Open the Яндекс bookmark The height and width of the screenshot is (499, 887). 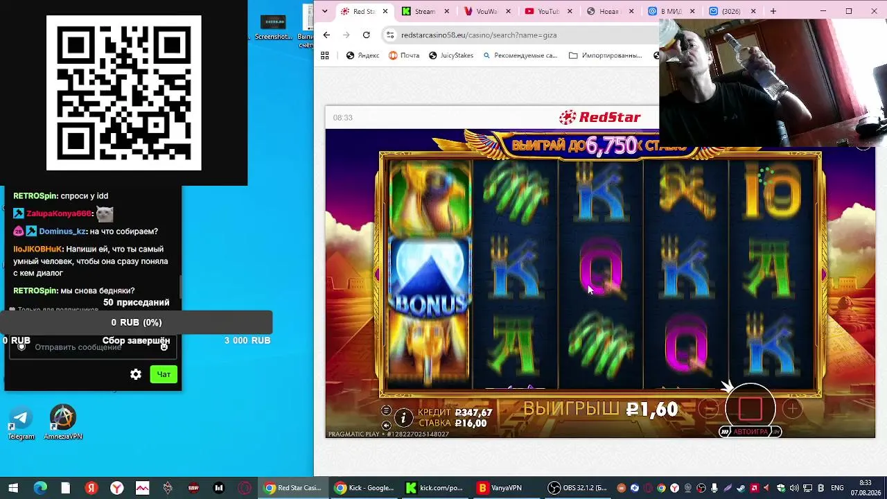pos(362,55)
